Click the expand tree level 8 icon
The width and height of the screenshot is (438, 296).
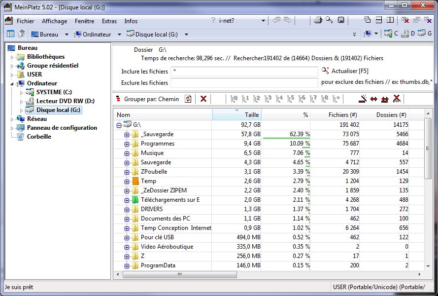click(325, 99)
